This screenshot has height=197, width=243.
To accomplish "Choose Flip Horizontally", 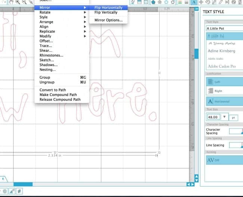I will 108,7.
